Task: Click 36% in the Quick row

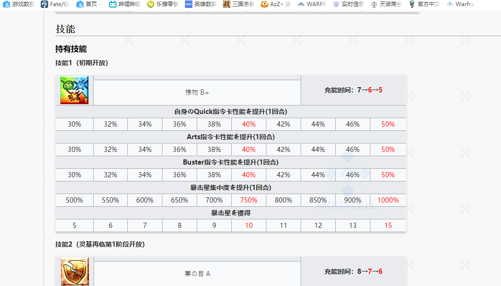Action: coord(180,124)
